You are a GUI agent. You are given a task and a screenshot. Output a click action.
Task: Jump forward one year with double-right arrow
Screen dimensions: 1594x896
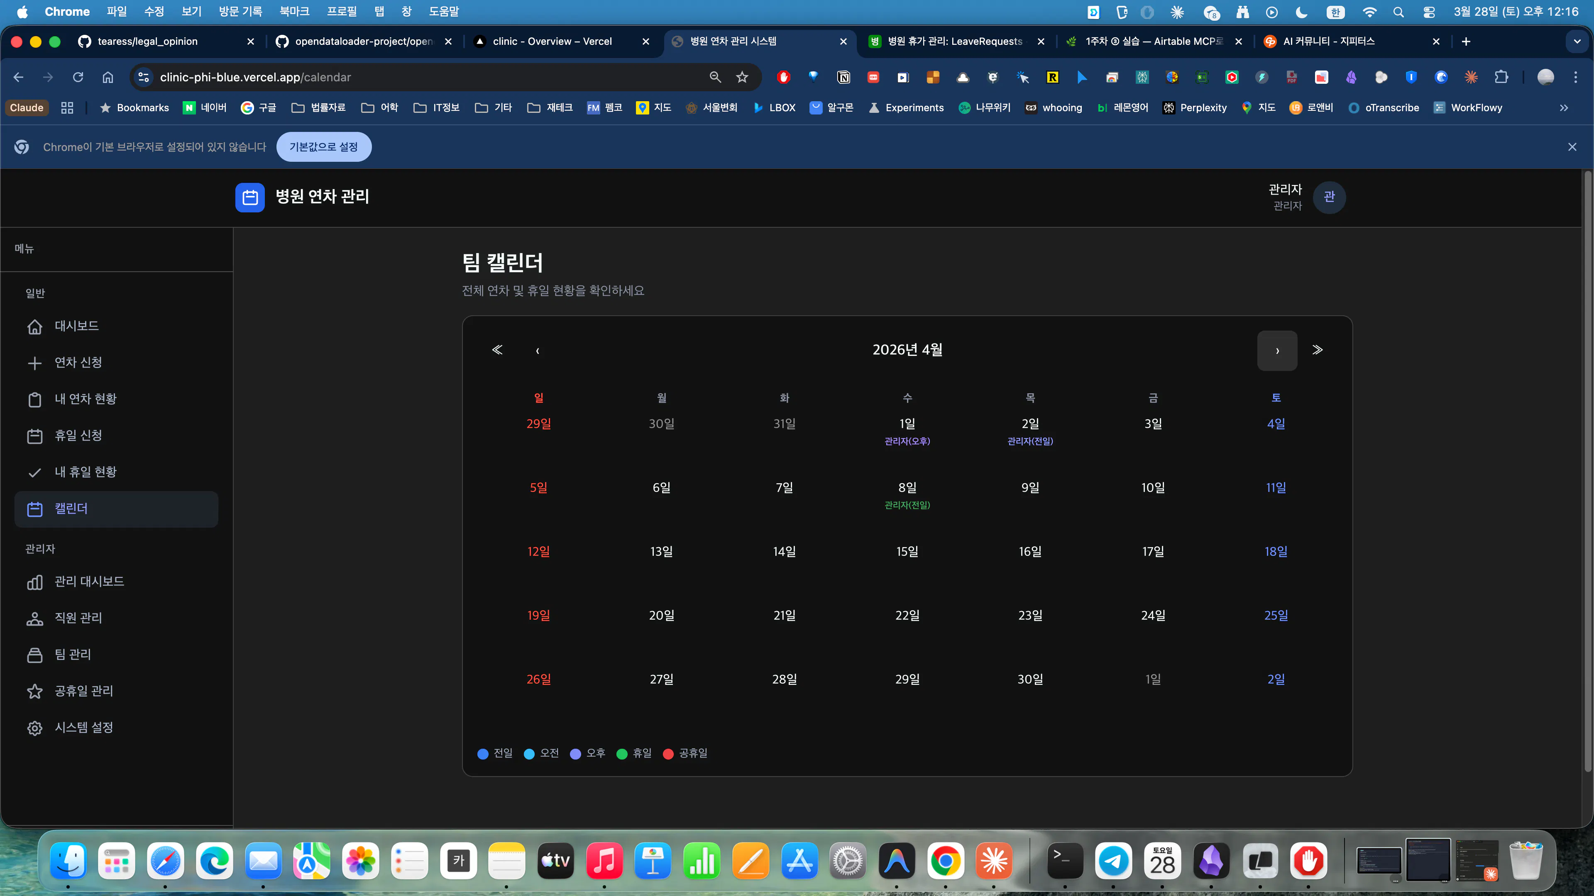tap(1318, 350)
